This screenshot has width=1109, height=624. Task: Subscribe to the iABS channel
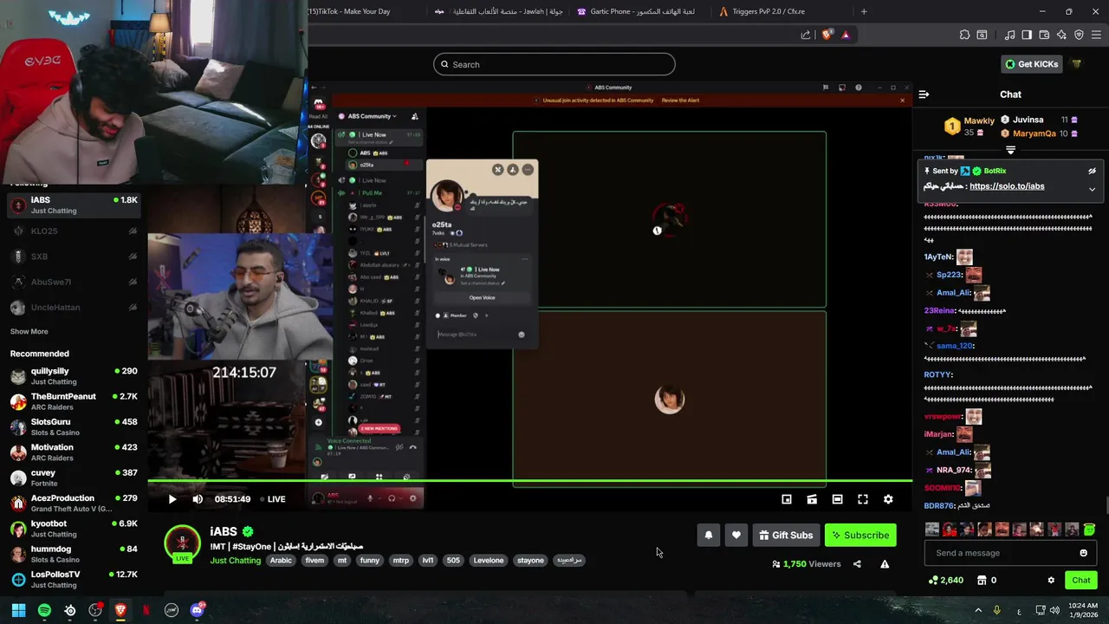point(860,536)
